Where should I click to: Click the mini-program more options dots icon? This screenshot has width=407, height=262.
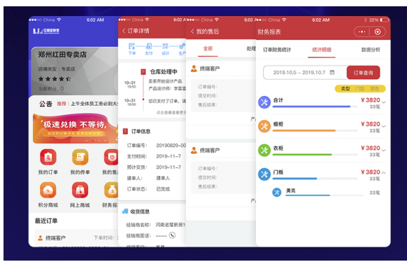(362, 32)
